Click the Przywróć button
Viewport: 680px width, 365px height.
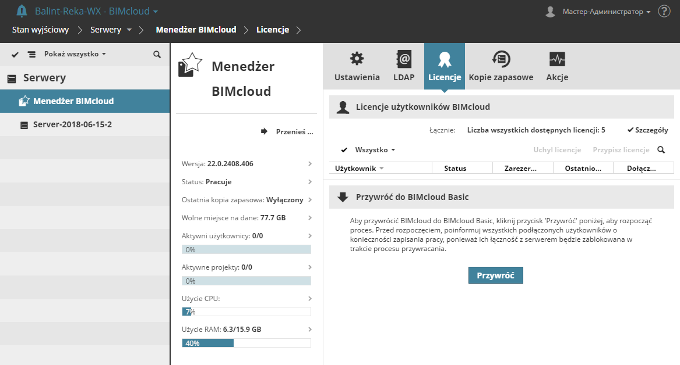coord(496,275)
